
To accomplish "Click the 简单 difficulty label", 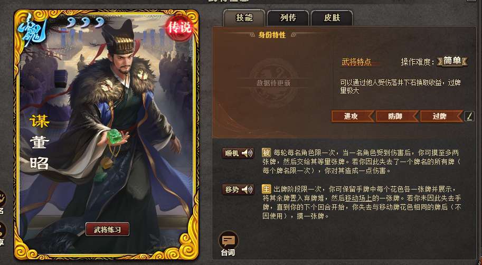I will point(452,61).
